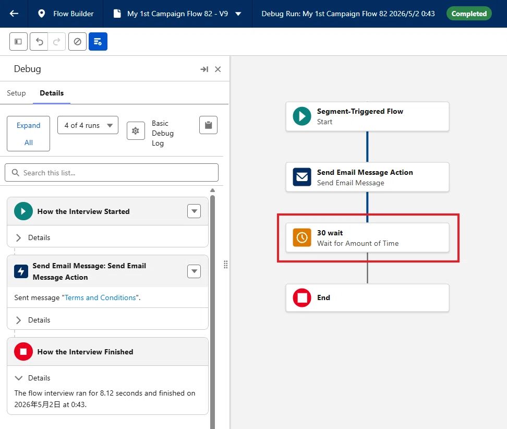Click the search magnifier icon

(15, 172)
